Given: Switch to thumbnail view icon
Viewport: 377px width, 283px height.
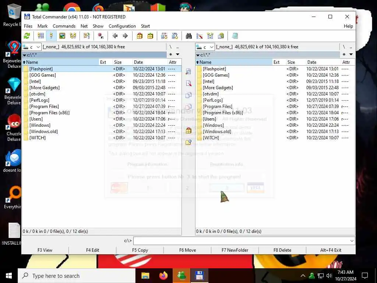Looking at the screenshot, I should tap(62, 36).
